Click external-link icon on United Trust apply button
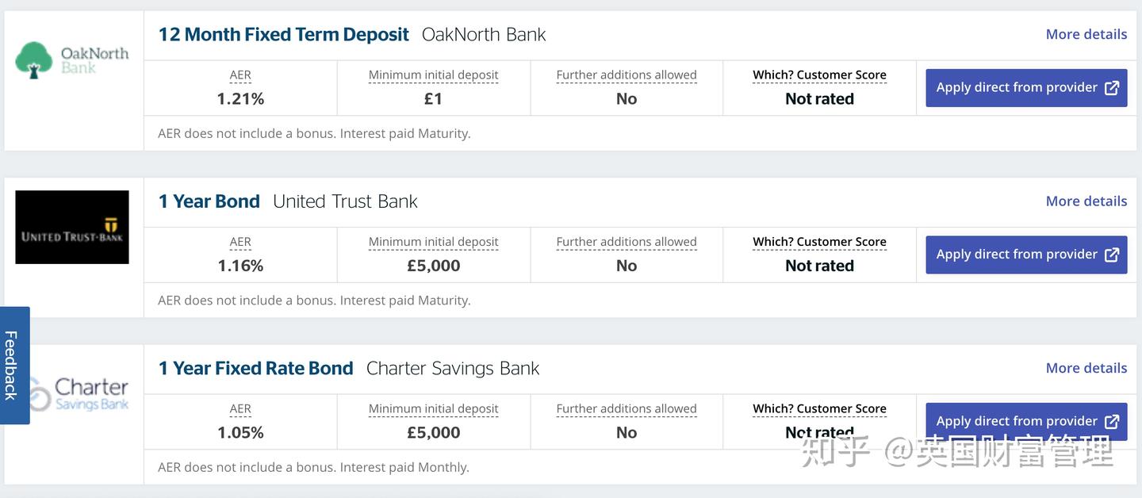 (1112, 255)
